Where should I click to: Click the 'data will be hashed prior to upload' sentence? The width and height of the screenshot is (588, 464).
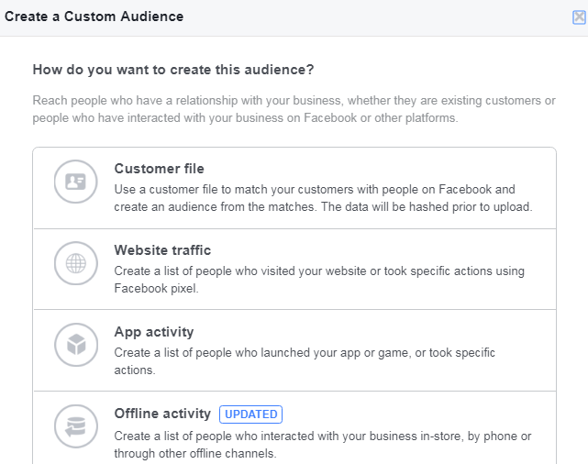coord(427,207)
